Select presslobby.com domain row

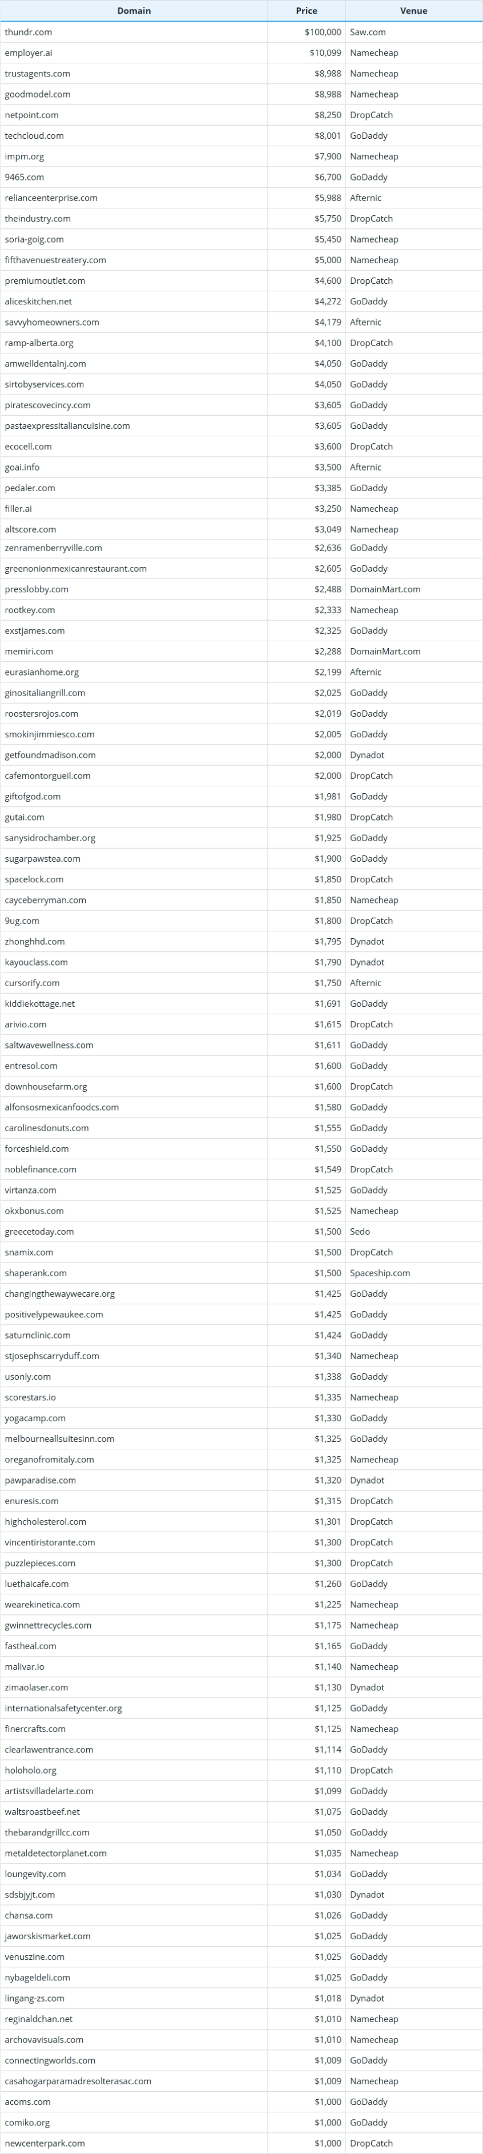click(241, 589)
